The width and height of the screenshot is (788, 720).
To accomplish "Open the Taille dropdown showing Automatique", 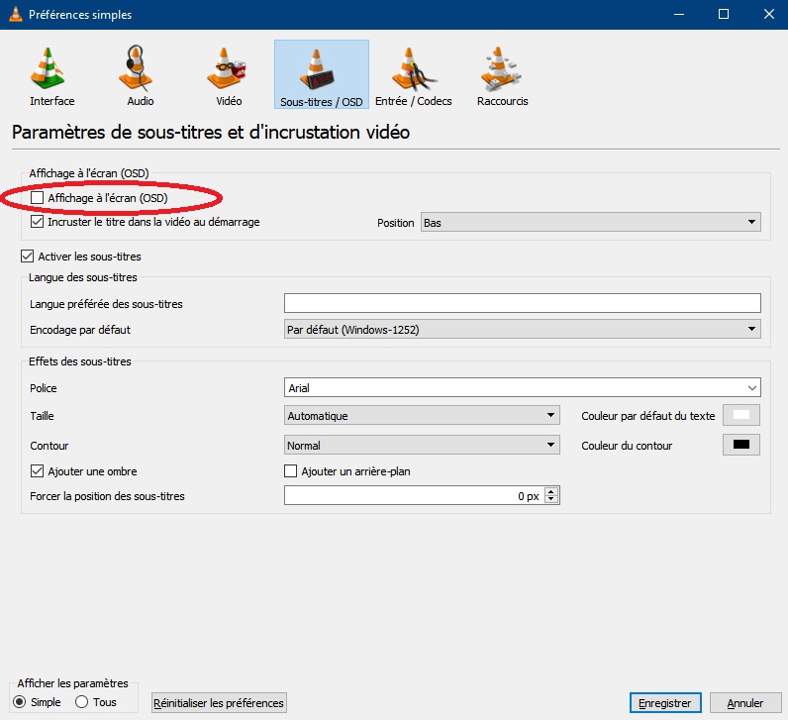I will coord(422,415).
